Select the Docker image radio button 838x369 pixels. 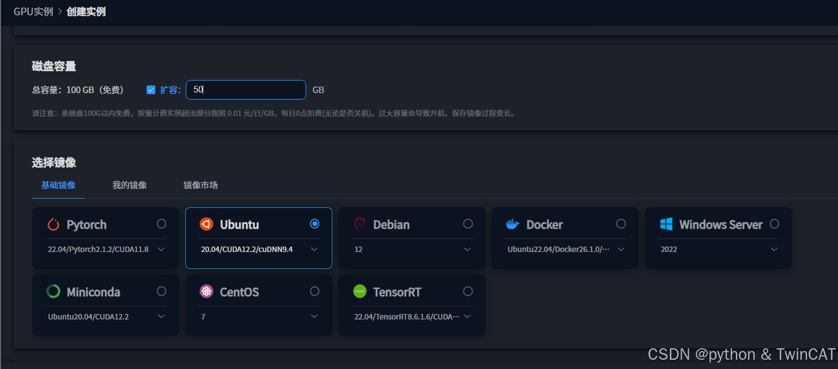click(x=621, y=224)
